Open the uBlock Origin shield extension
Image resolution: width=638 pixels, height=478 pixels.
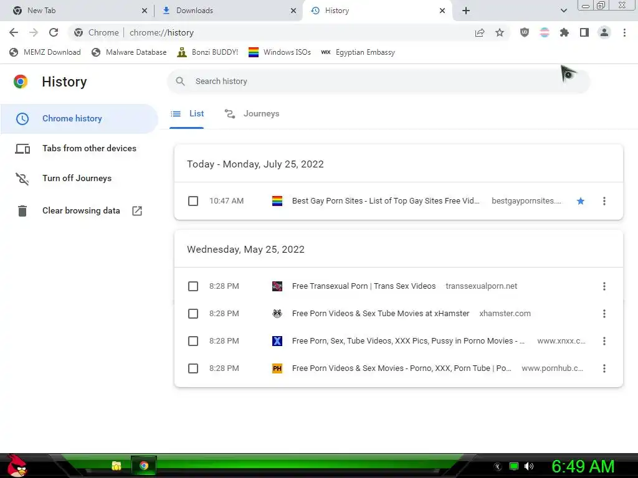525,32
